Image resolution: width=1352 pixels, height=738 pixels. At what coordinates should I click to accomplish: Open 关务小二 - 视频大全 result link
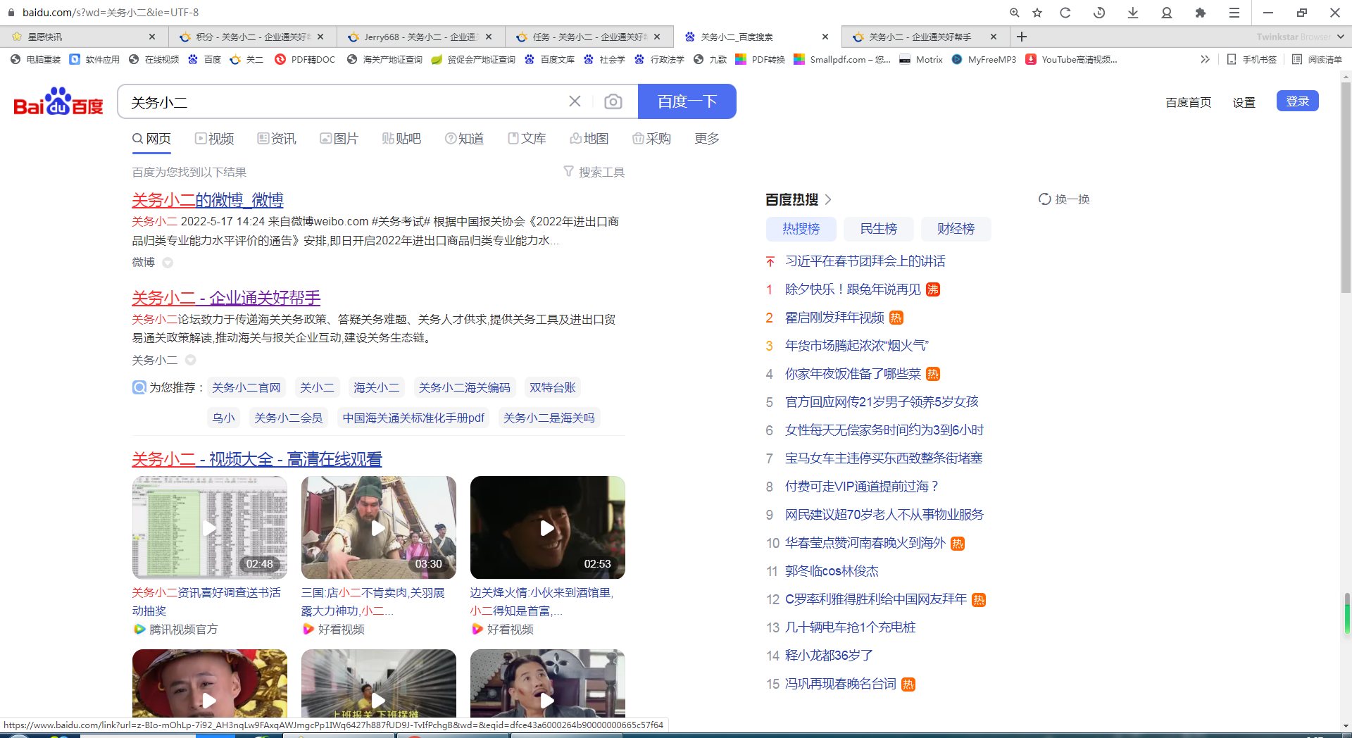(257, 459)
